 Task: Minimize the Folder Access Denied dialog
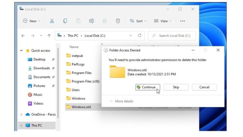coord(193,50)
